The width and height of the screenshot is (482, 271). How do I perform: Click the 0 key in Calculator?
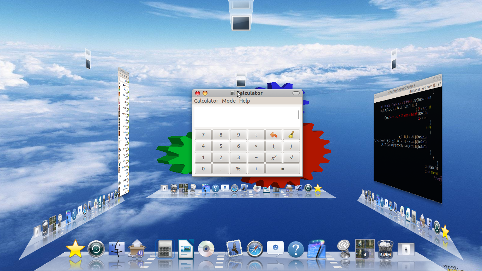pos(203,169)
